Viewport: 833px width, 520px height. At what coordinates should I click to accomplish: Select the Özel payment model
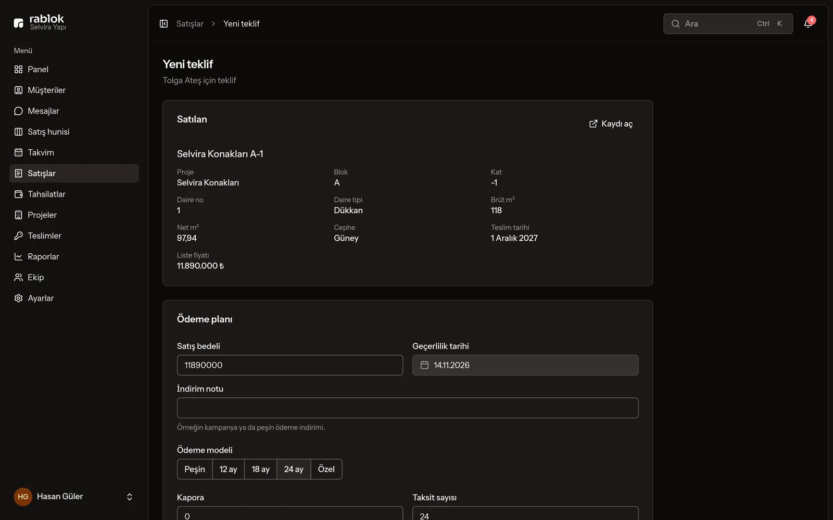pos(326,469)
